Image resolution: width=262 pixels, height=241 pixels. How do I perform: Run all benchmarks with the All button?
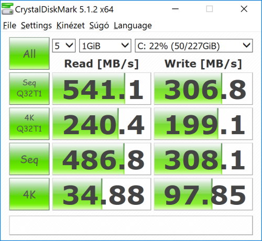pos(29,53)
